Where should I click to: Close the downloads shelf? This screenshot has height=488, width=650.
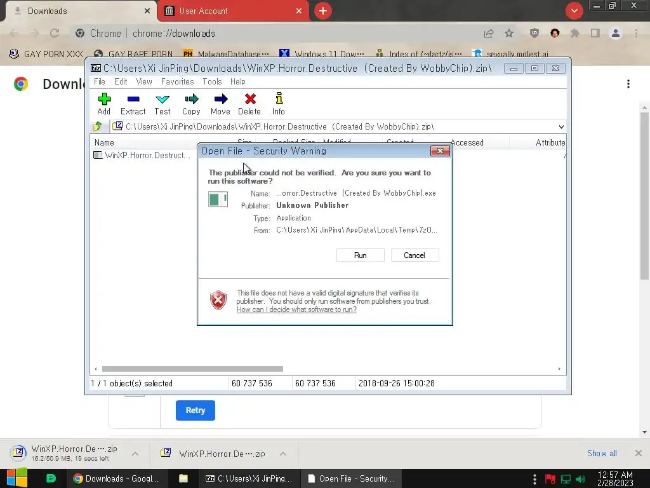(x=639, y=453)
